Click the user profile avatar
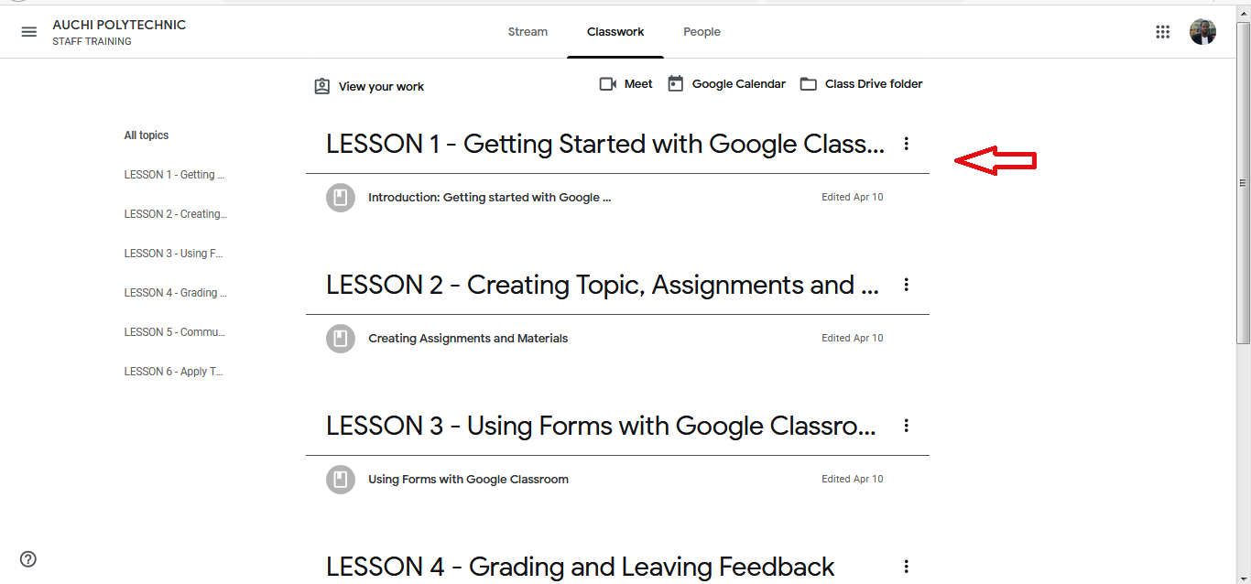 coord(1202,32)
